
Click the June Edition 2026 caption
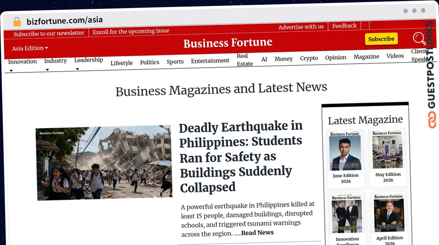click(346, 178)
